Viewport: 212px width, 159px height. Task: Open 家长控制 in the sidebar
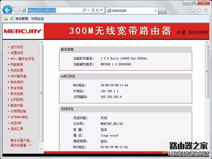coord(17,94)
